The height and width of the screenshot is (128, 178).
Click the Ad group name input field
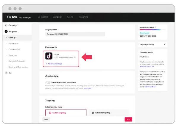pyautogui.click(x=75, y=34)
